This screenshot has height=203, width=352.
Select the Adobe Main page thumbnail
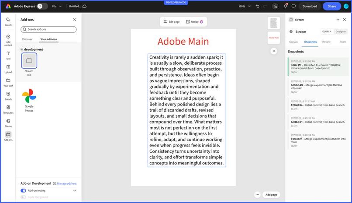point(274,38)
